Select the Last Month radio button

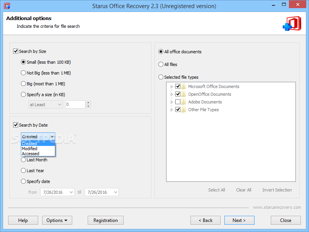(23, 160)
